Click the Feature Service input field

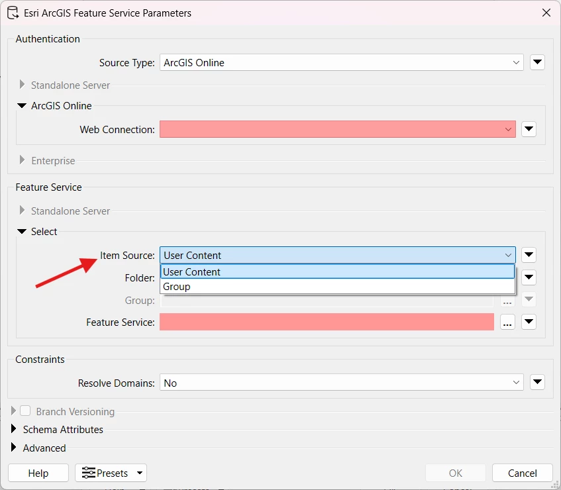tap(327, 322)
